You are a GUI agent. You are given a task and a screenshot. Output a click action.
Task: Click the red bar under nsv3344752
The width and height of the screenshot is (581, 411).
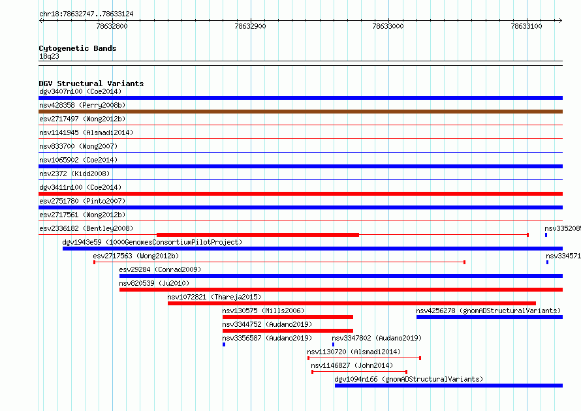click(287, 331)
